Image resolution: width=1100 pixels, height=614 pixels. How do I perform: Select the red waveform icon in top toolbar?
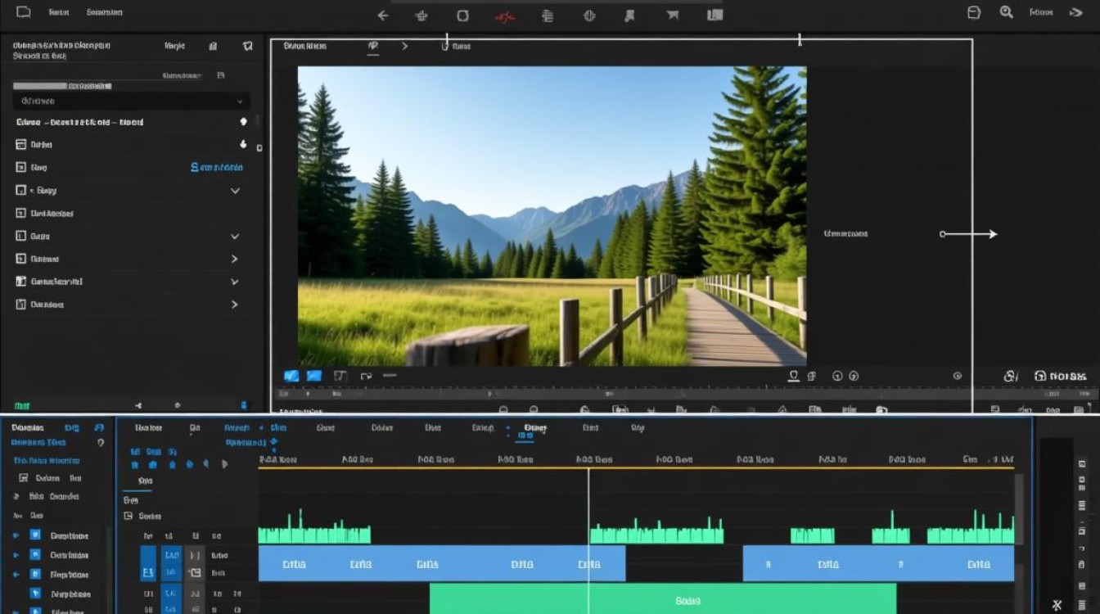pyautogui.click(x=507, y=15)
